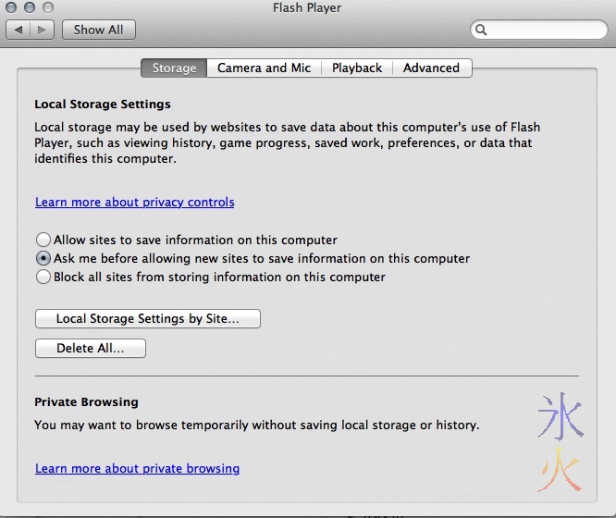
Task: Switch to the Storage tab
Action: (174, 68)
